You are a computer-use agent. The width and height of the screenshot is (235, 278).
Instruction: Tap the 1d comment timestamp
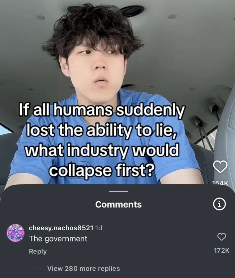point(99,228)
